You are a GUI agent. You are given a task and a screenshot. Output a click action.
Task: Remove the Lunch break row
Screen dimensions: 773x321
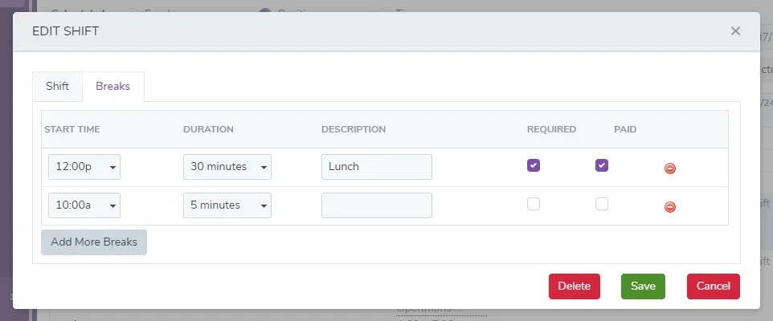[670, 169]
